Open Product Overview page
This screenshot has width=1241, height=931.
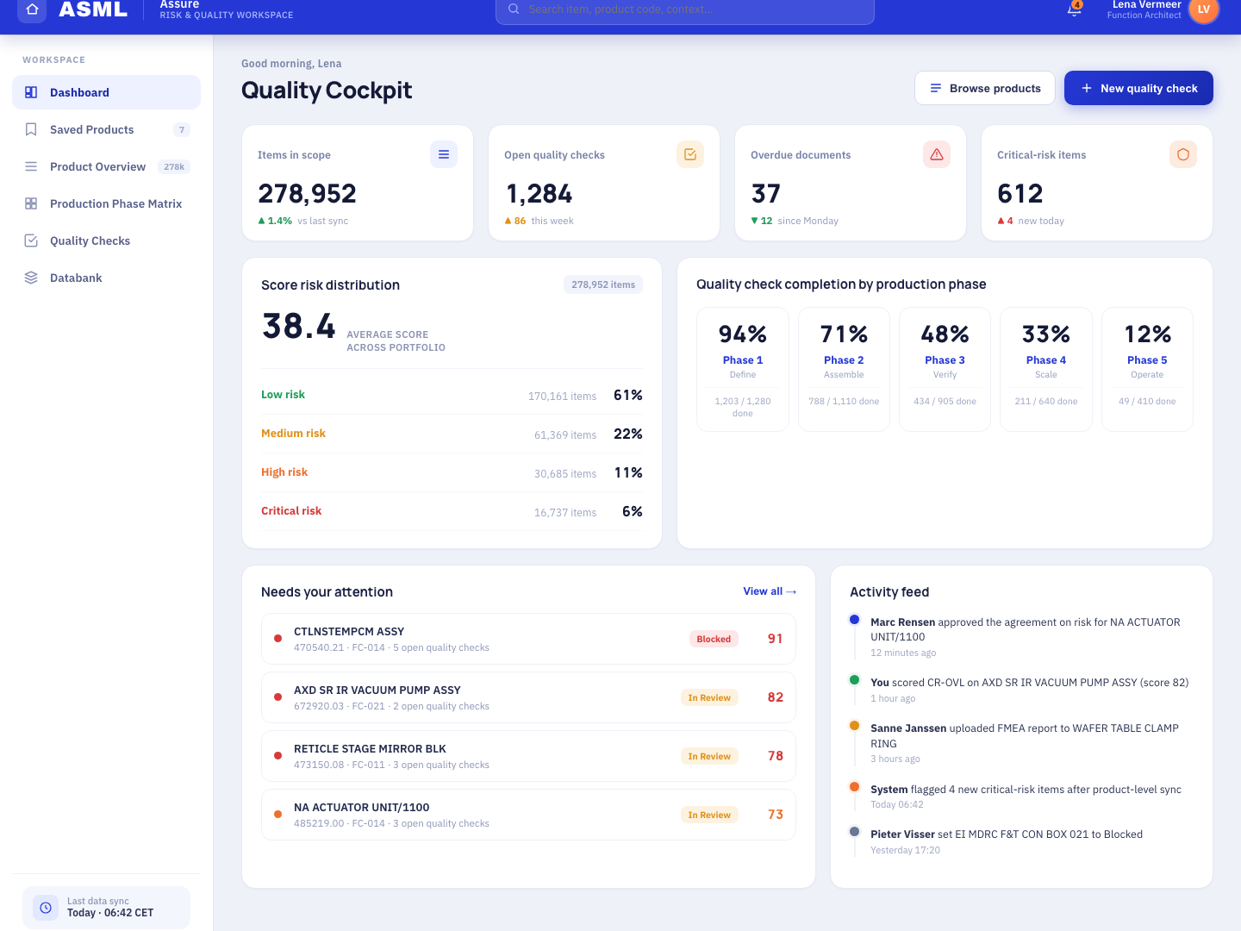pyautogui.click(x=106, y=166)
